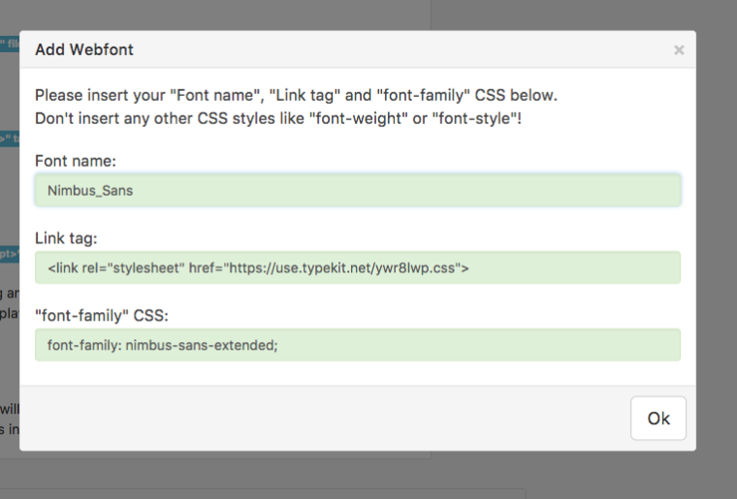The height and width of the screenshot is (499, 737).
Task: Click the "Link tag:" label
Action: click(x=66, y=238)
